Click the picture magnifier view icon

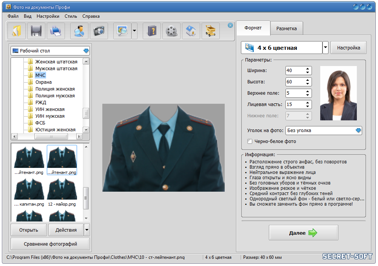(122, 31)
